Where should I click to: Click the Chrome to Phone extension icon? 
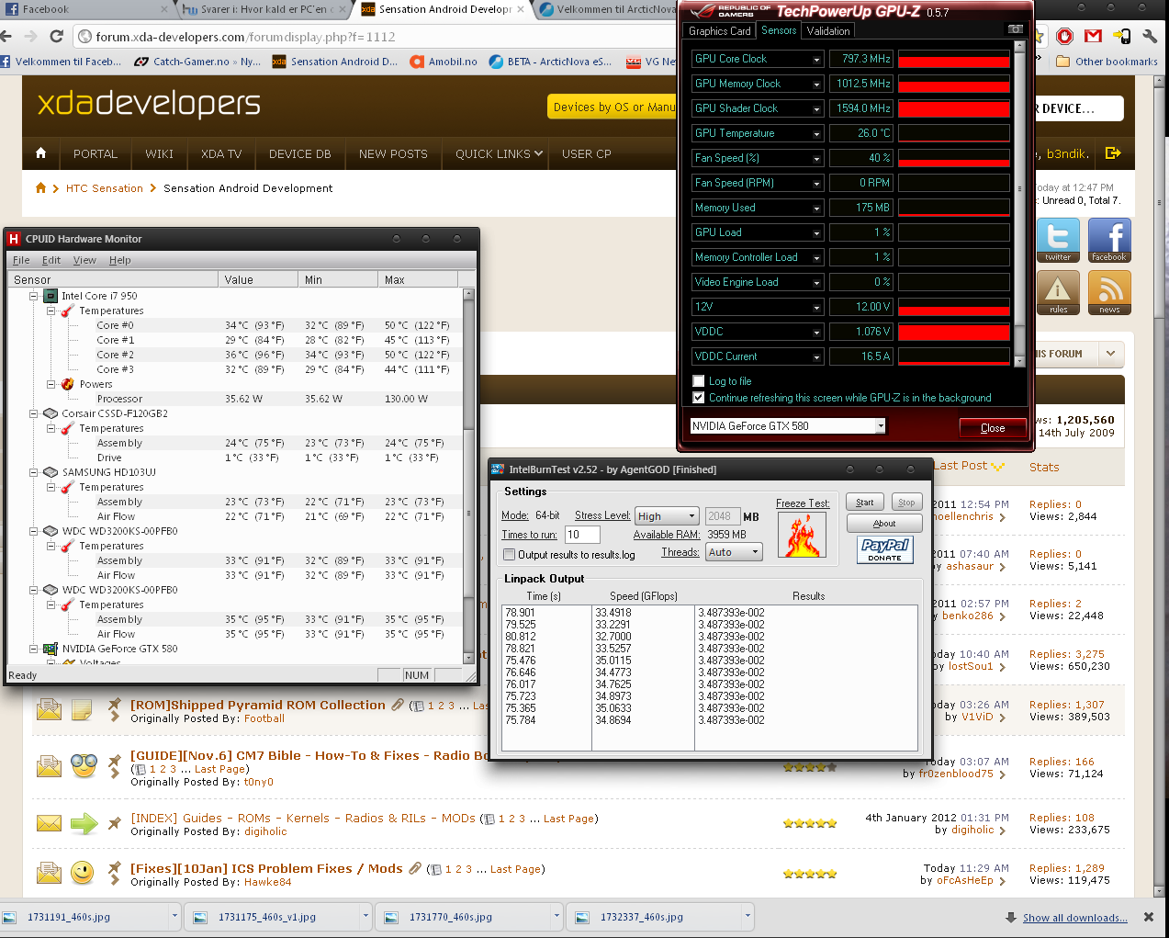[x=1121, y=36]
